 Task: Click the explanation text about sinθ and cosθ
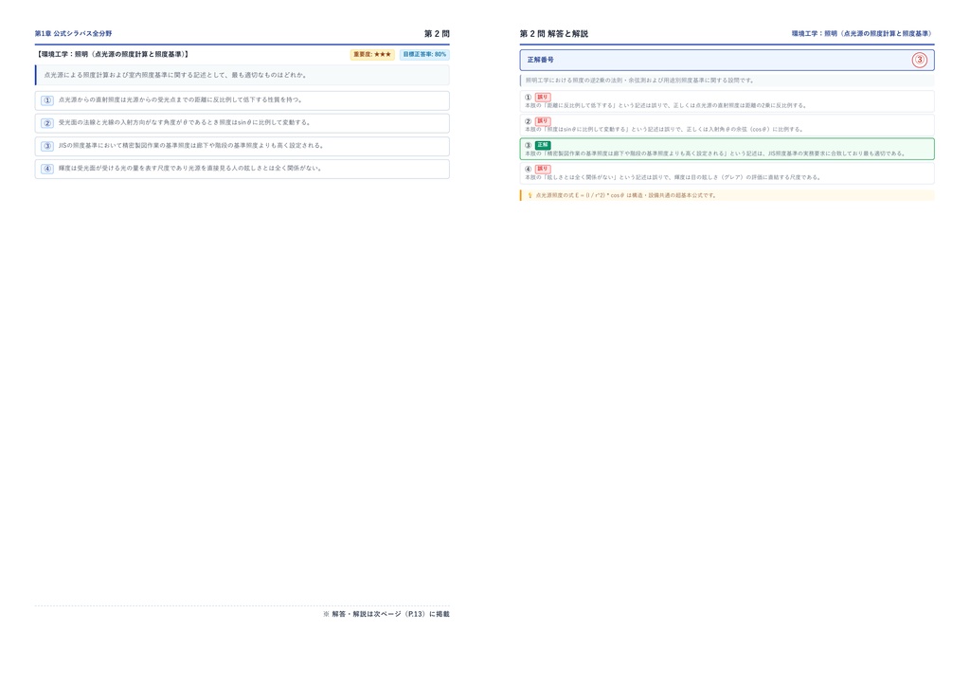(664, 129)
